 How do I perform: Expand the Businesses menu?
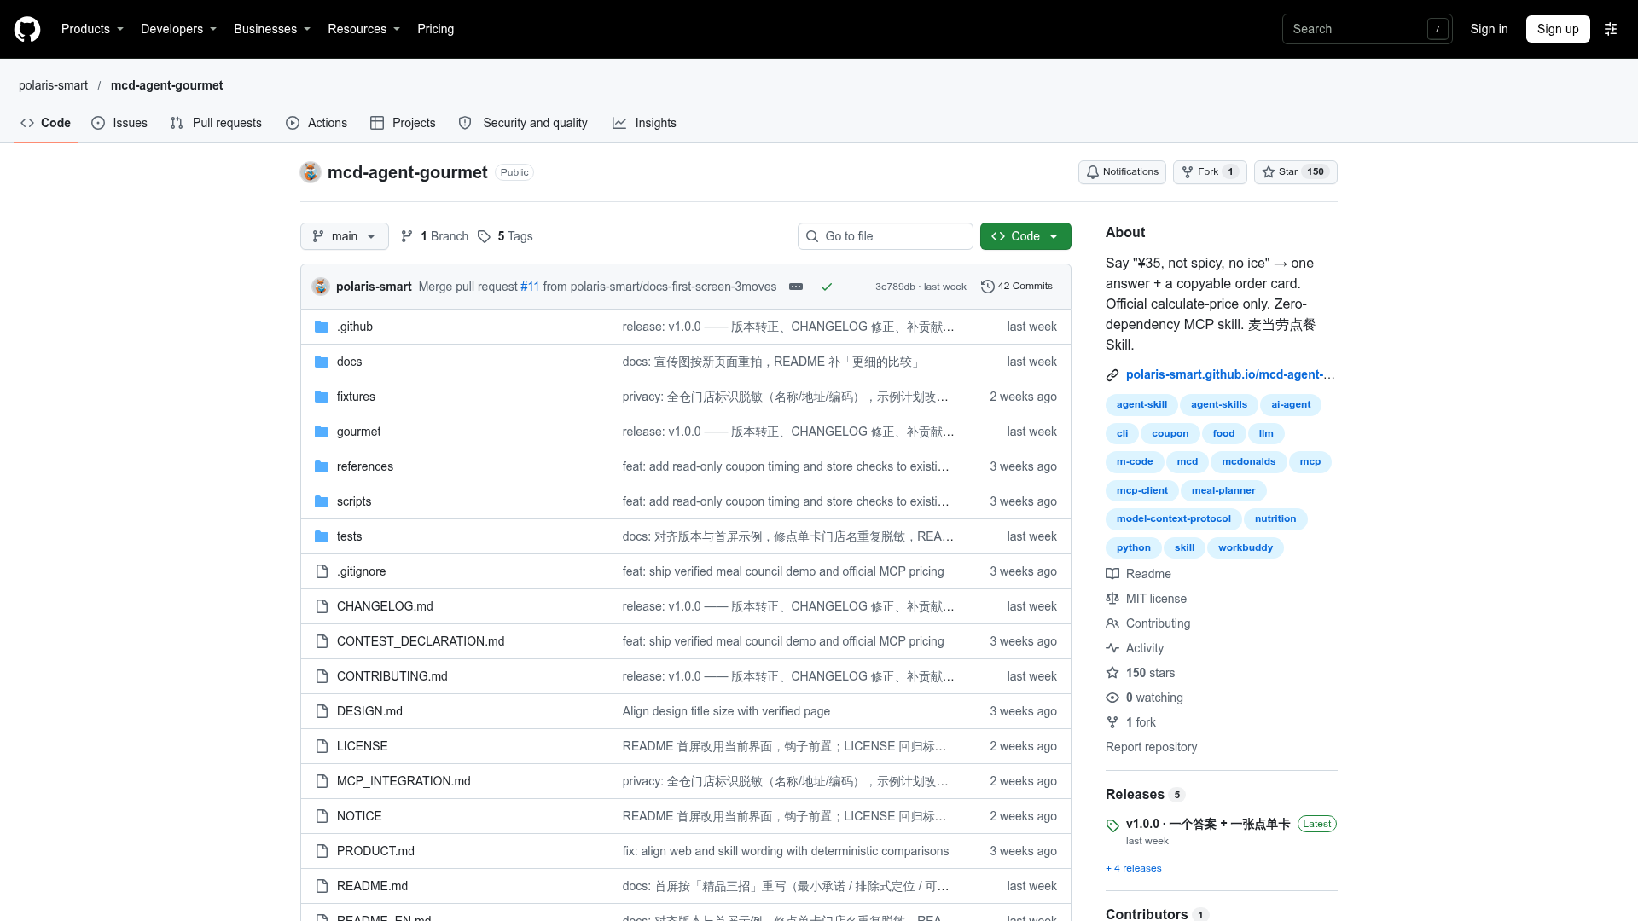(x=272, y=29)
